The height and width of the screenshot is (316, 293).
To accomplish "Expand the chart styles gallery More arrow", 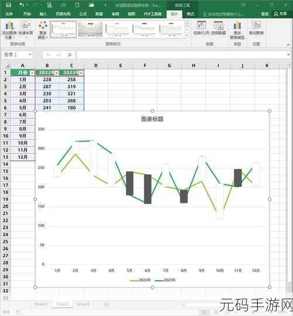I will click(x=187, y=35).
